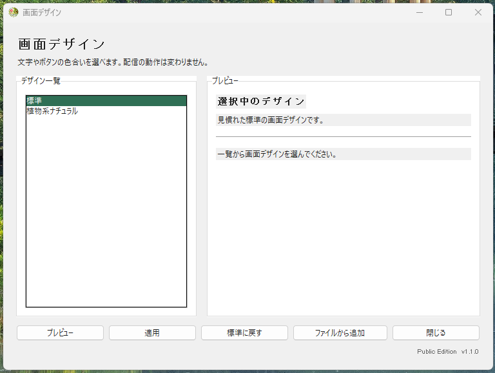
Task: Click the プレビュー button at the bottom
Action: [60, 332]
